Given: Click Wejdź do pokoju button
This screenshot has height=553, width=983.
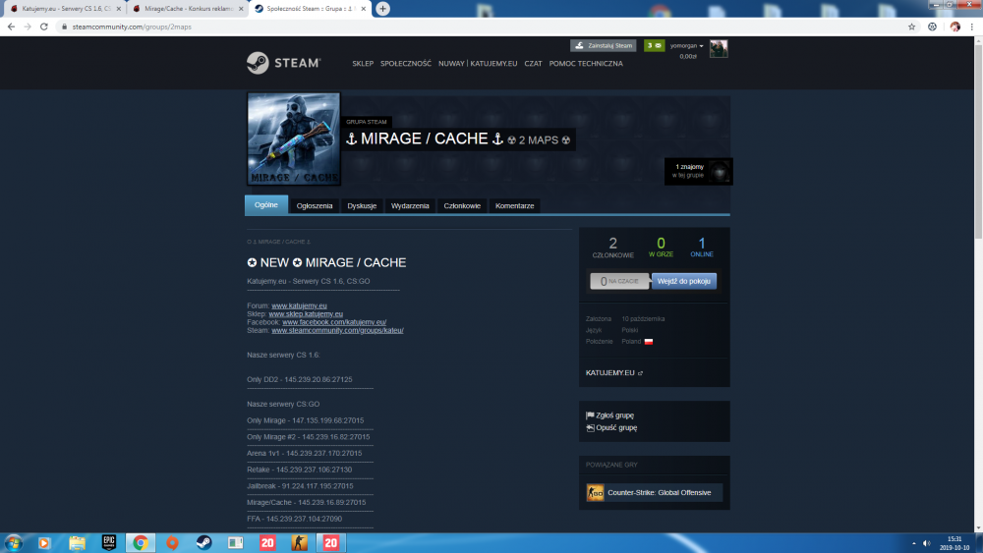Looking at the screenshot, I should (x=683, y=281).
